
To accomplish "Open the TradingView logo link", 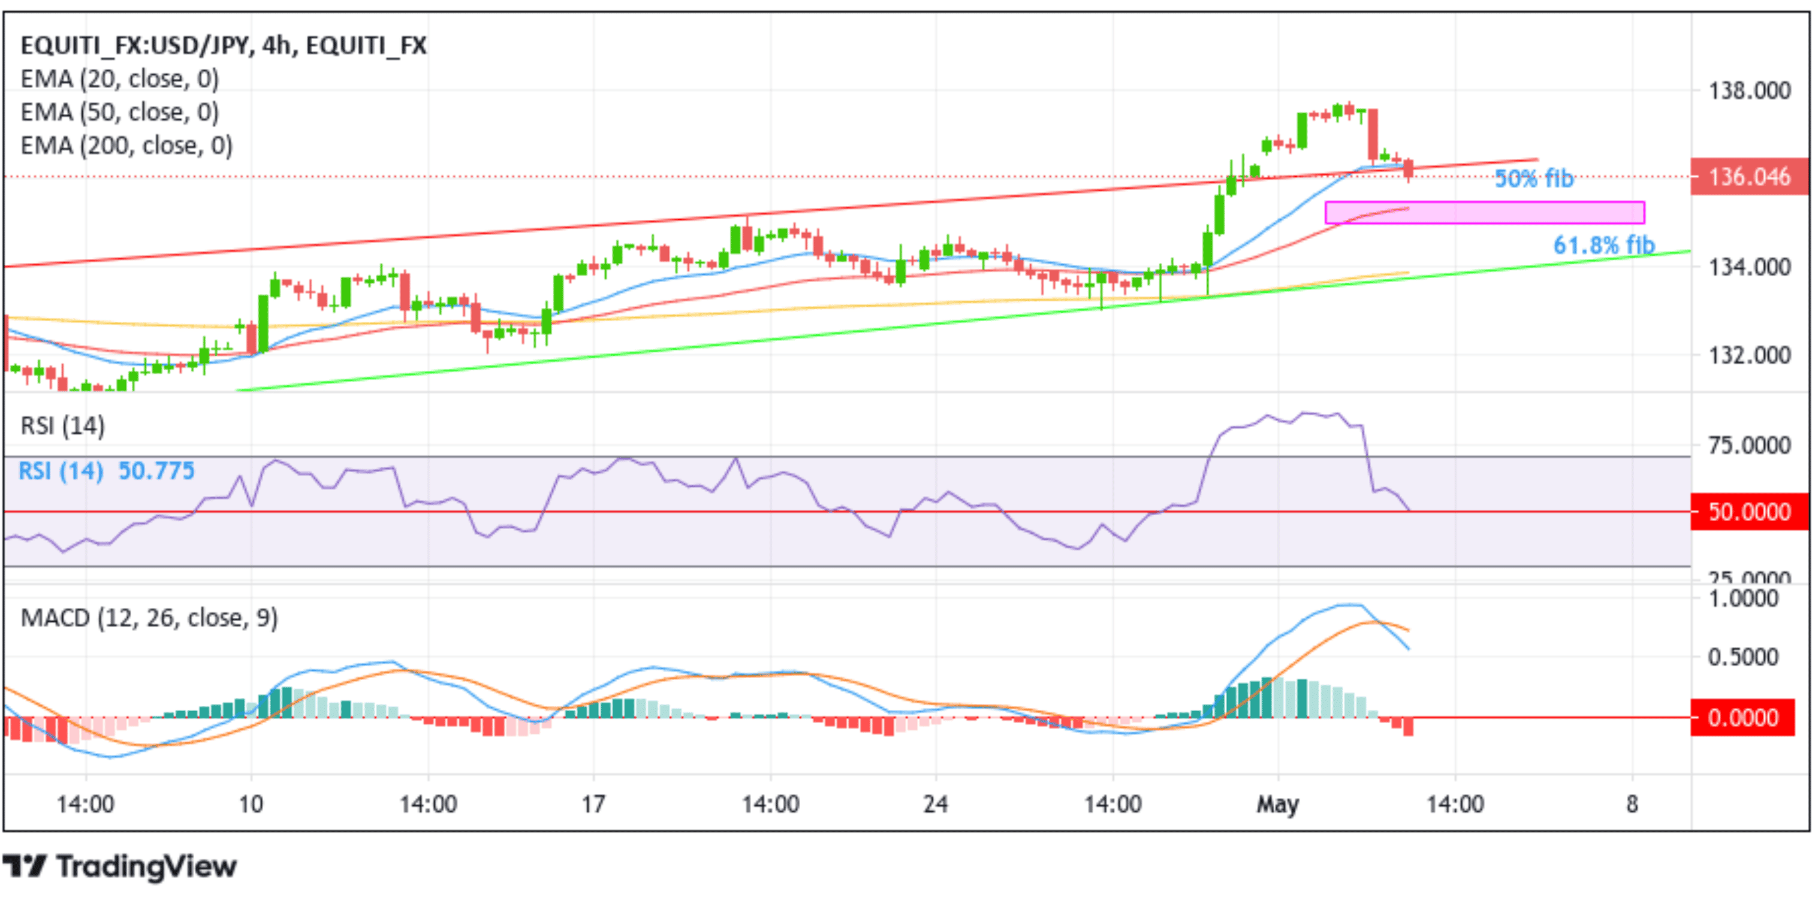I will click(120, 866).
